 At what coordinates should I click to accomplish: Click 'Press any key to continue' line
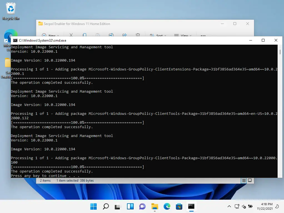pos(45,176)
